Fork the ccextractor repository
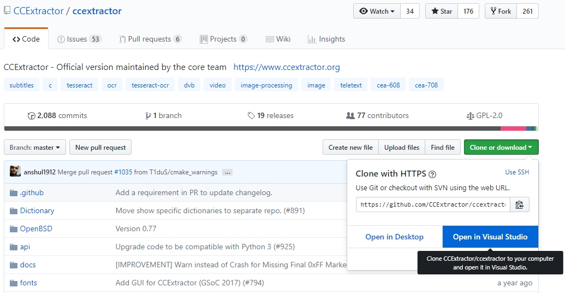The height and width of the screenshot is (293, 565). (501, 11)
